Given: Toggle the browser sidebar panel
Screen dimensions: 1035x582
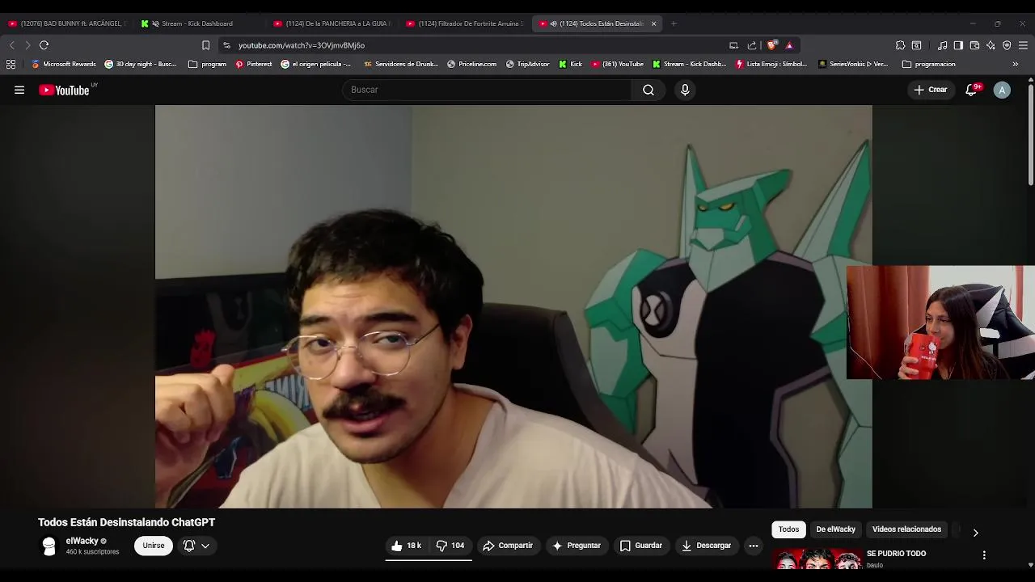Looking at the screenshot, I should tap(958, 45).
